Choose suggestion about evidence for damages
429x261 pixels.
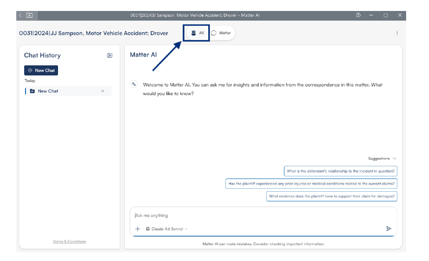(332, 196)
